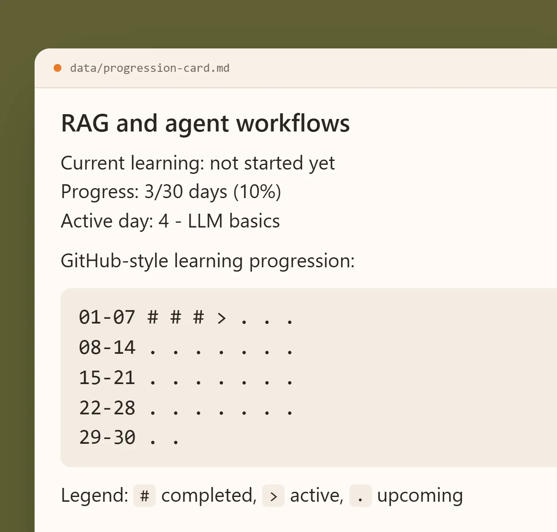Click the 22-28 row label
Viewport: 557px width, 532px height.
pyautogui.click(x=107, y=408)
